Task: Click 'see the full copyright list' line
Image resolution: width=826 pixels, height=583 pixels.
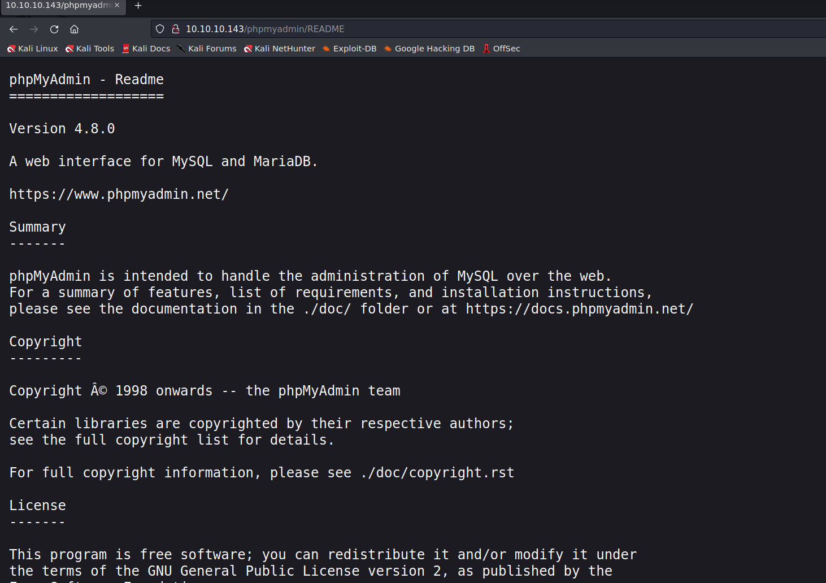Action: click(172, 440)
